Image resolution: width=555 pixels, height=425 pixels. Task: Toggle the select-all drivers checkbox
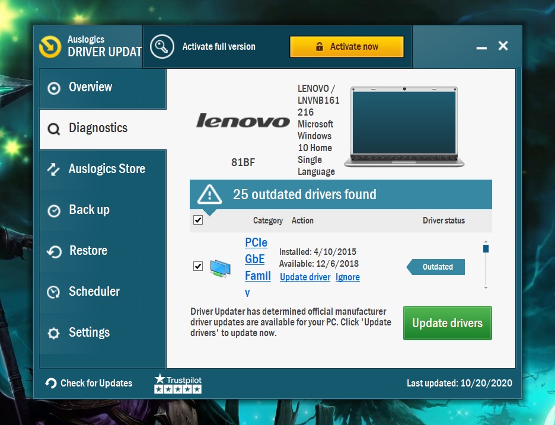198,220
